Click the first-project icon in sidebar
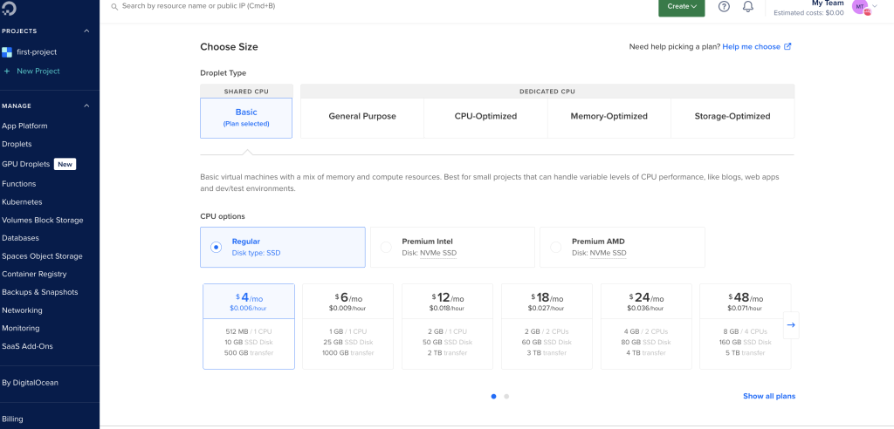The width and height of the screenshot is (894, 429). click(7, 51)
